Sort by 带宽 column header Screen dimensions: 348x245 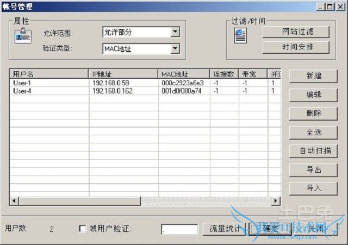[253, 74]
